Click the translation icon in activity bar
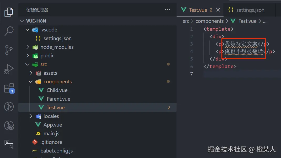The height and width of the screenshot is (158, 281). pyautogui.click(x=9, y=144)
